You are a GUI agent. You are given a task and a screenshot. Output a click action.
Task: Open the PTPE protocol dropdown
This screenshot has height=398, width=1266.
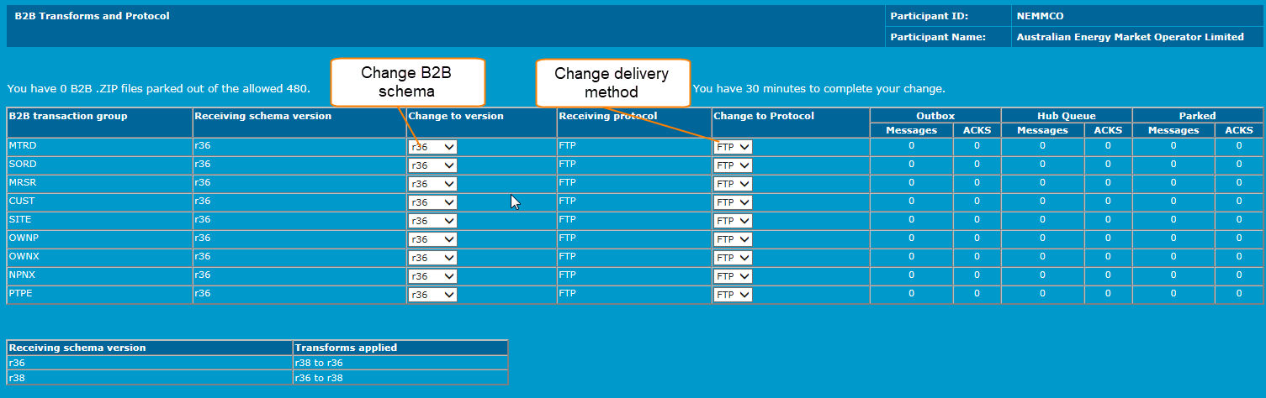click(733, 295)
